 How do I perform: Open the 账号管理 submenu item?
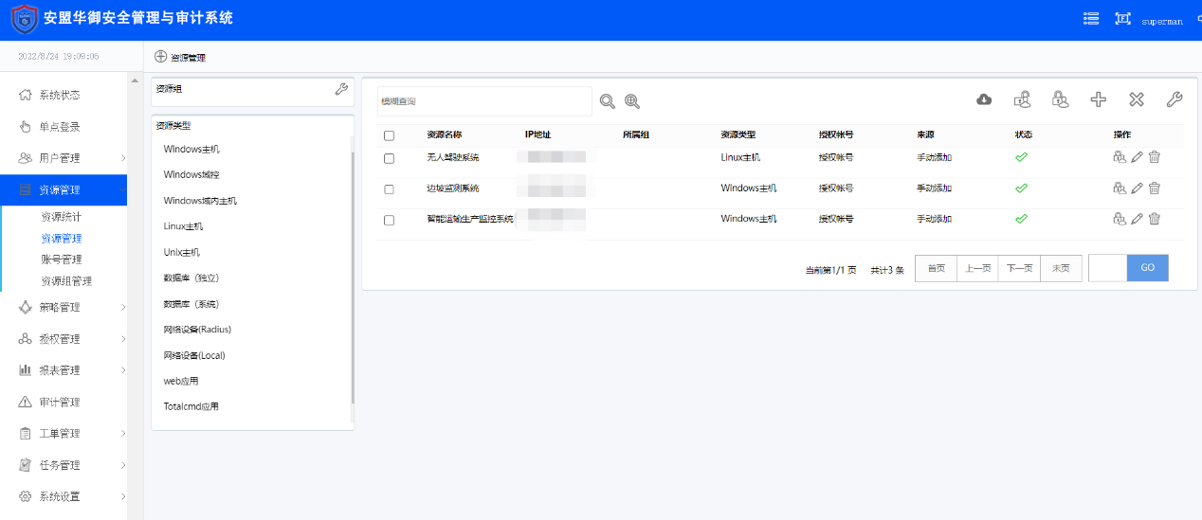62,260
